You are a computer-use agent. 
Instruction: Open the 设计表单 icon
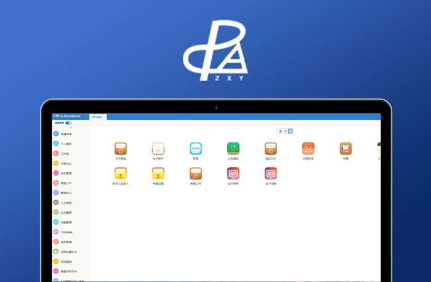pyautogui.click(x=233, y=174)
